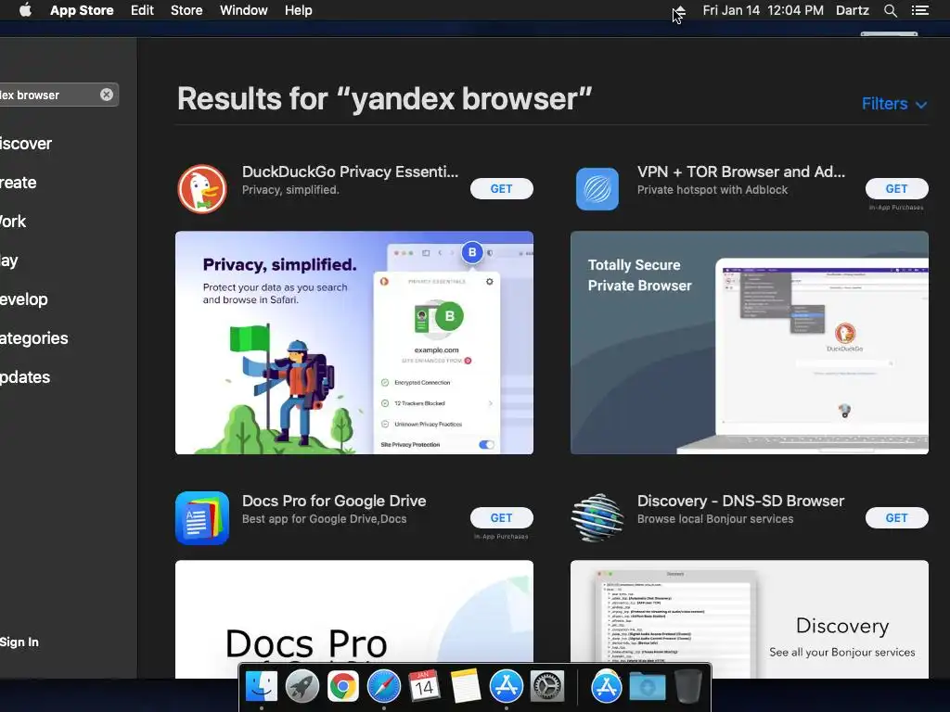Click the Discovery - DNS-SD Browser title
950x712 pixels.
point(740,501)
